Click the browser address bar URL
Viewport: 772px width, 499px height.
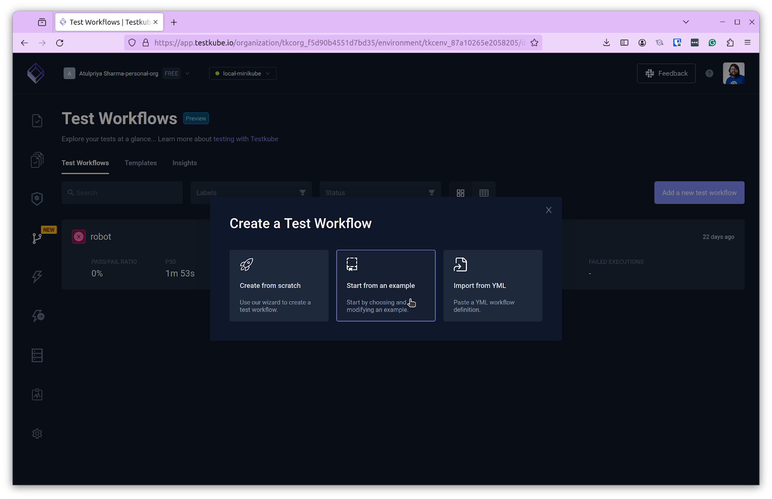[x=340, y=42]
